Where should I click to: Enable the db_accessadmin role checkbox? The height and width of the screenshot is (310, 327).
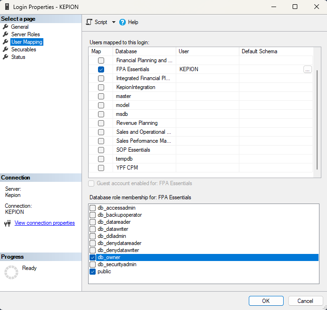pyautogui.click(x=93, y=208)
